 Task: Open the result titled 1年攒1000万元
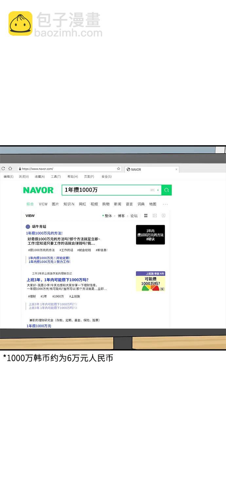(x=39, y=326)
